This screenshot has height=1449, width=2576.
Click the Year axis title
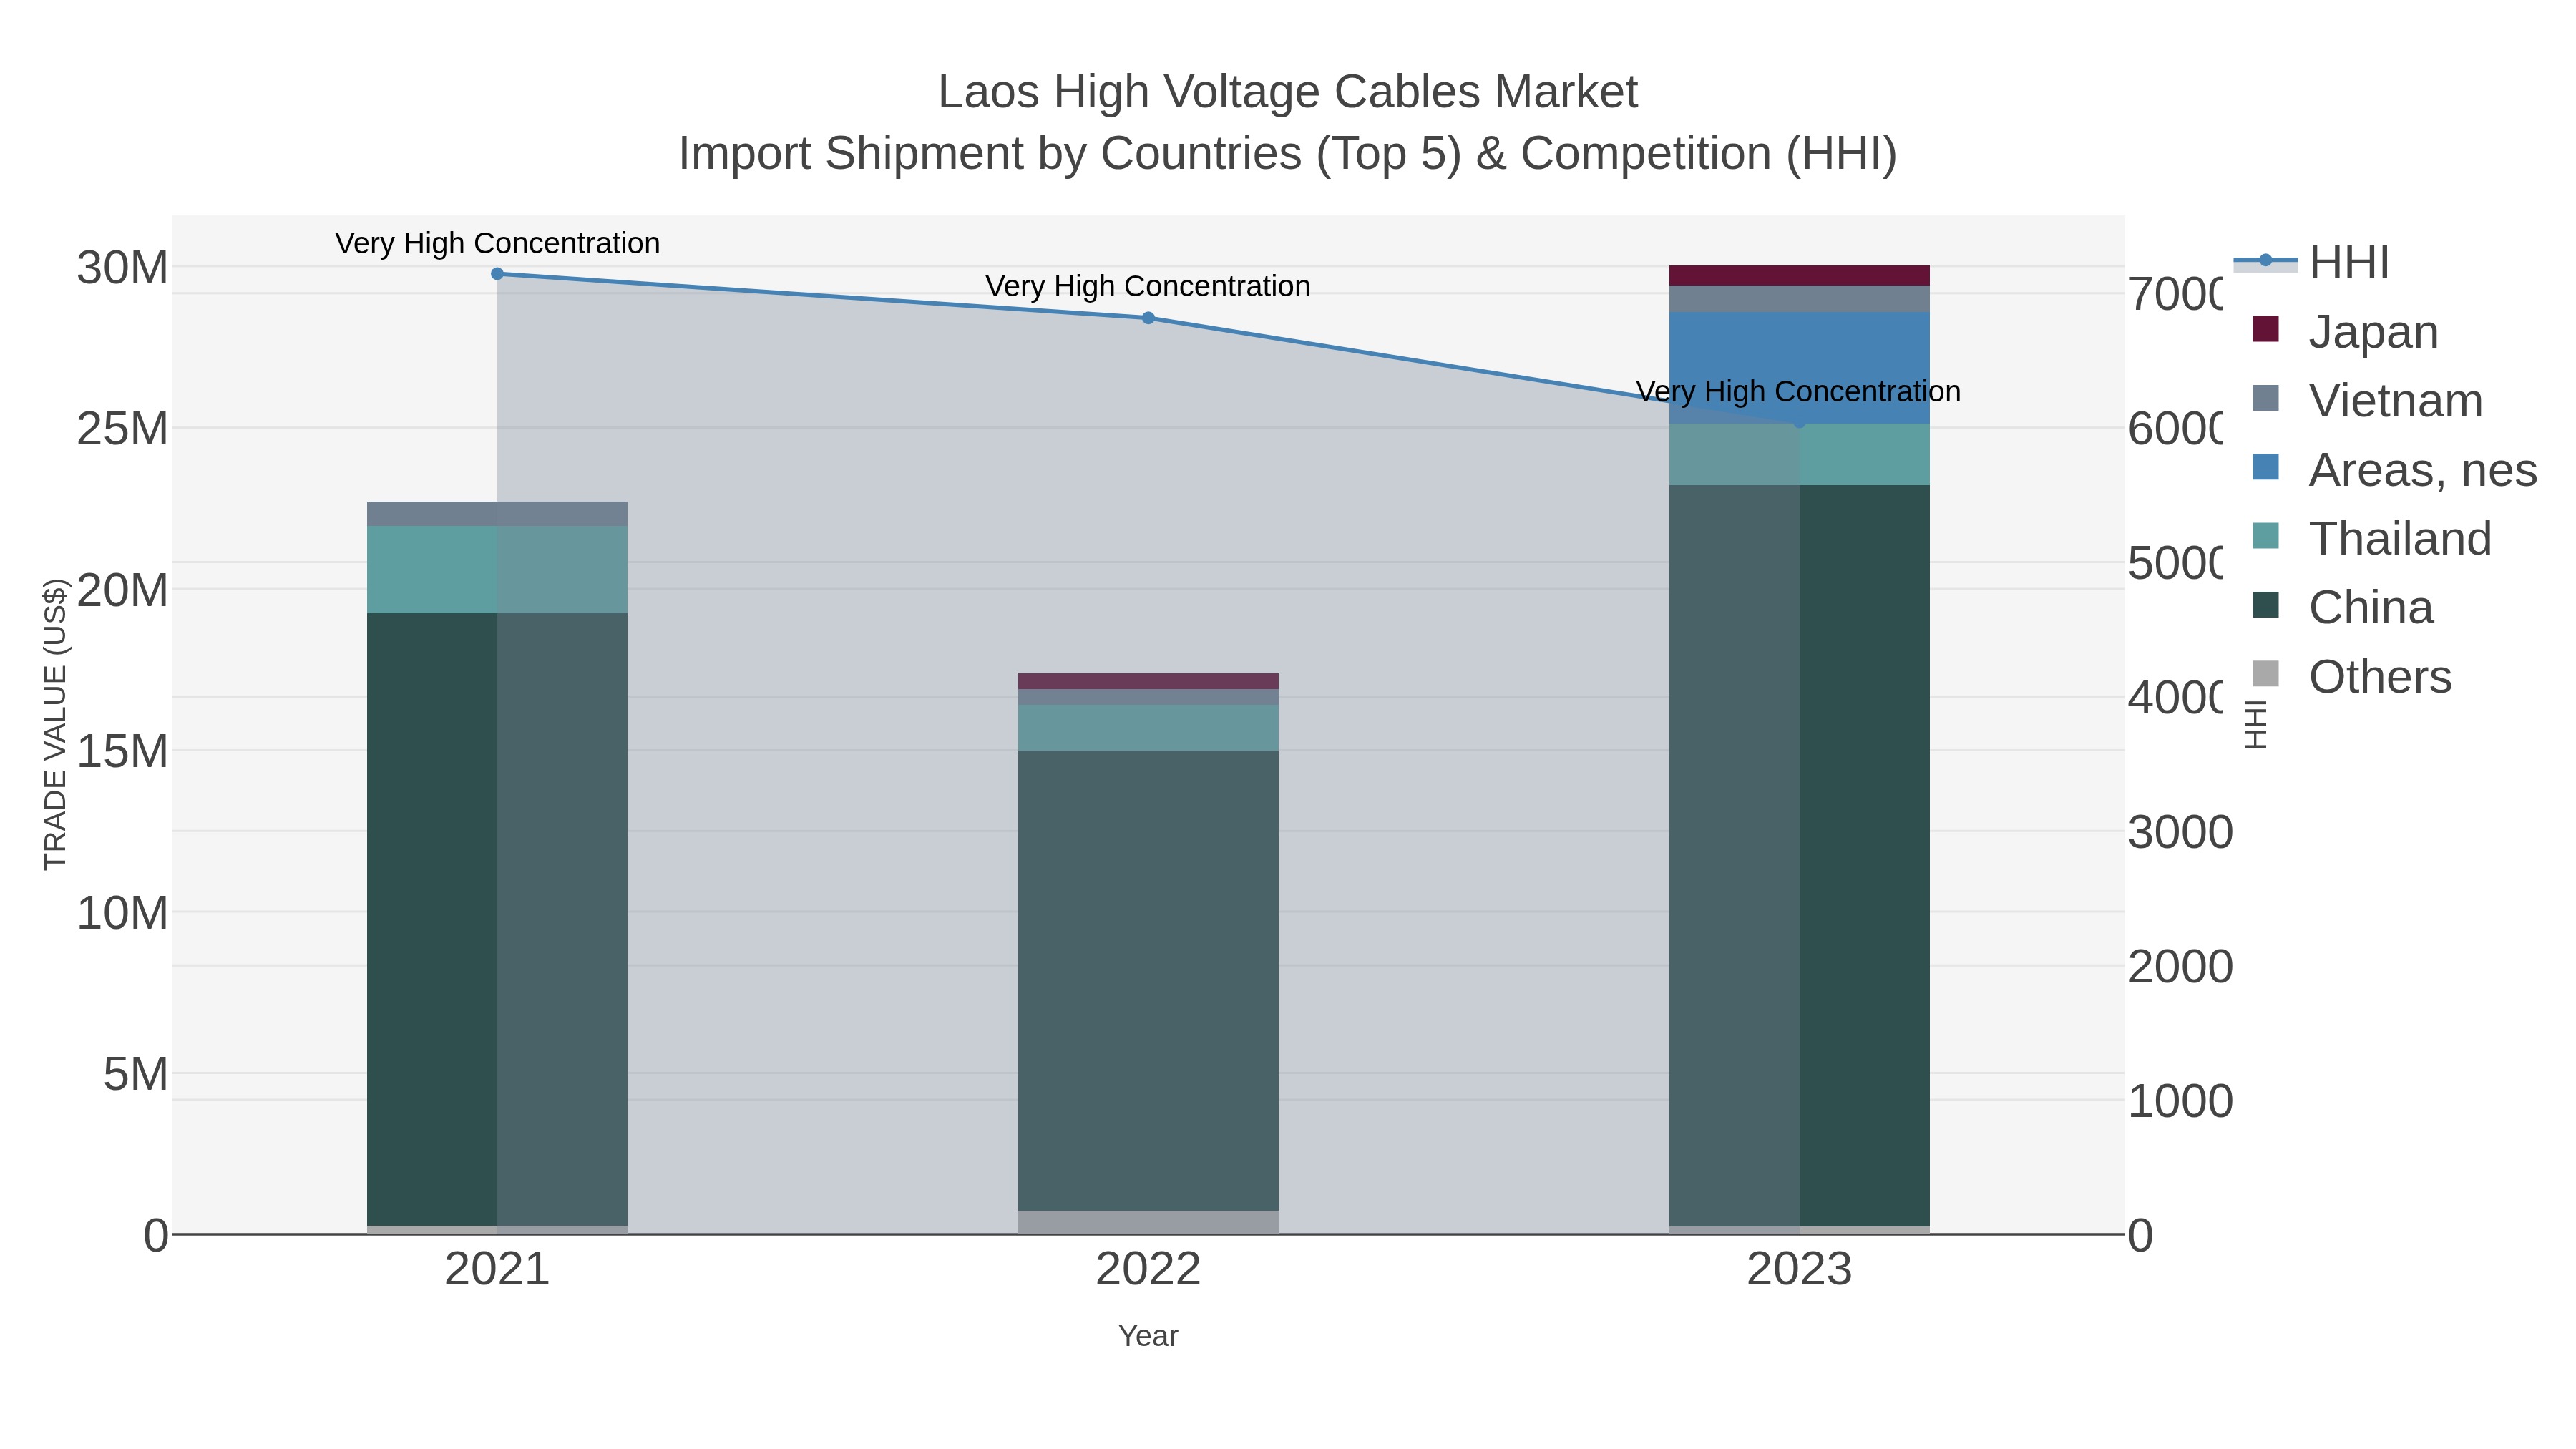pos(1148,1336)
